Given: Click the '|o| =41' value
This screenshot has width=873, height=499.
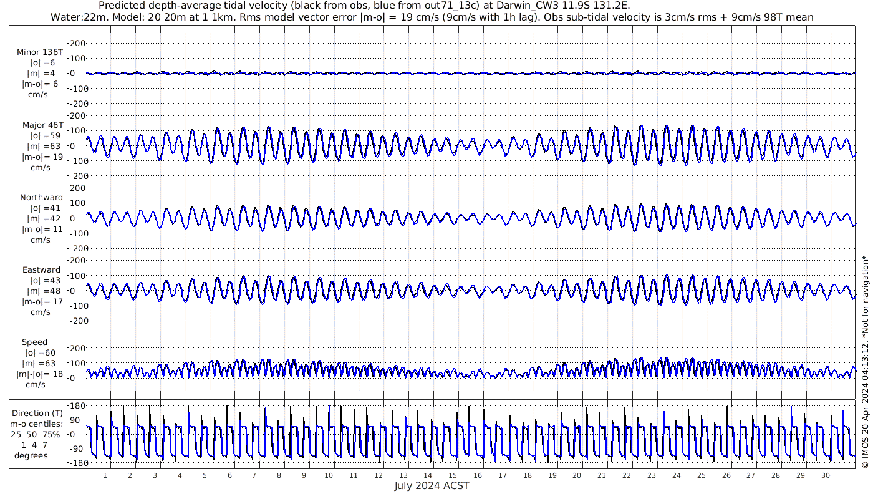Looking at the screenshot, I should coord(45,208).
